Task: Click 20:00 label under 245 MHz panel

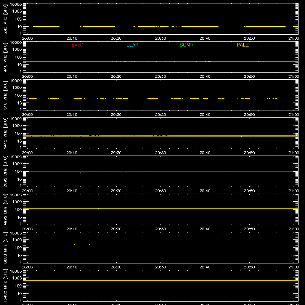Action: tap(27, 39)
